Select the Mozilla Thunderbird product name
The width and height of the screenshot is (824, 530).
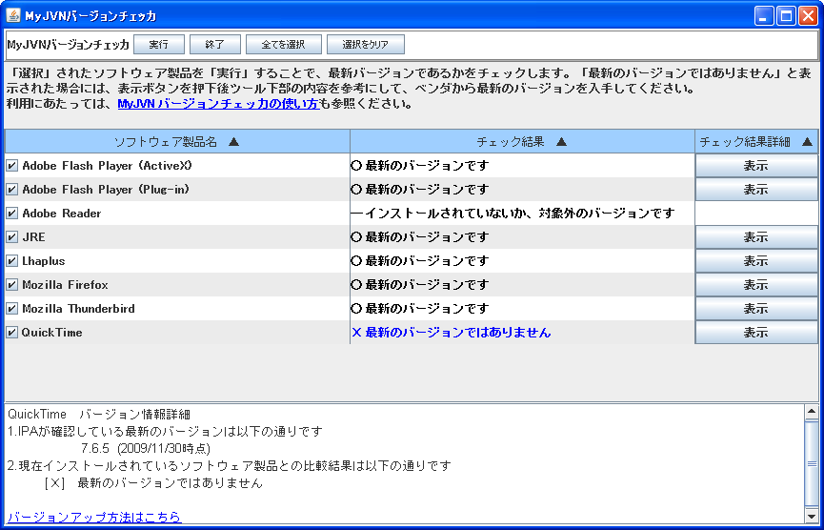[78, 309]
